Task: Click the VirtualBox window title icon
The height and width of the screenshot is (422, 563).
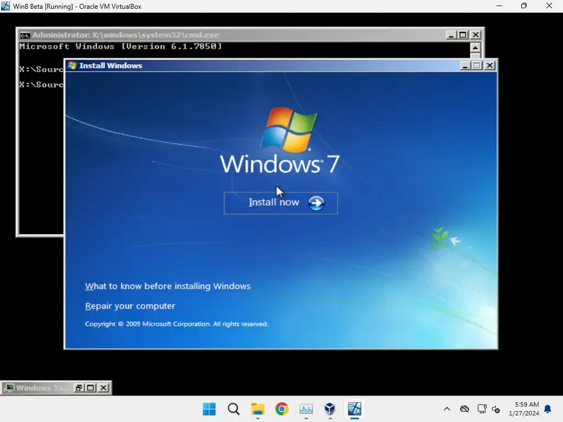Action: click(x=5, y=6)
